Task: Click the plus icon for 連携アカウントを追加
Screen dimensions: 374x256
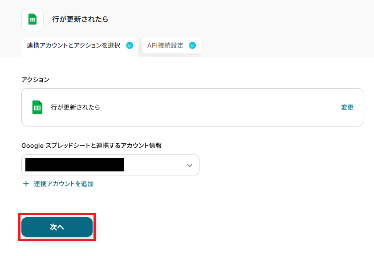Action: [26, 184]
